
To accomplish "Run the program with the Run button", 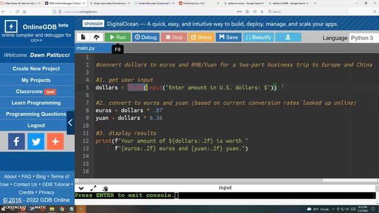I will 118,37.
